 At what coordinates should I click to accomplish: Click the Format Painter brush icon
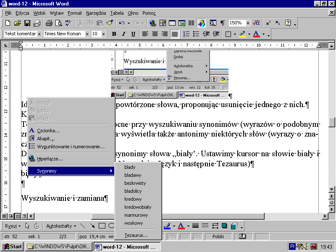point(110,23)
